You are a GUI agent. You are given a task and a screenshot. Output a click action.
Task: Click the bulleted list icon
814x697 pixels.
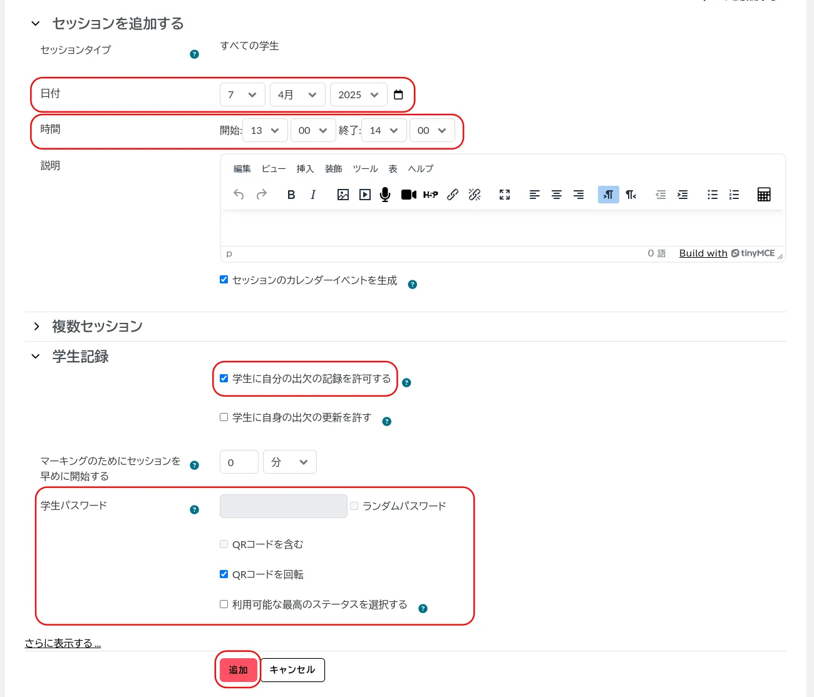click(713, 195)
